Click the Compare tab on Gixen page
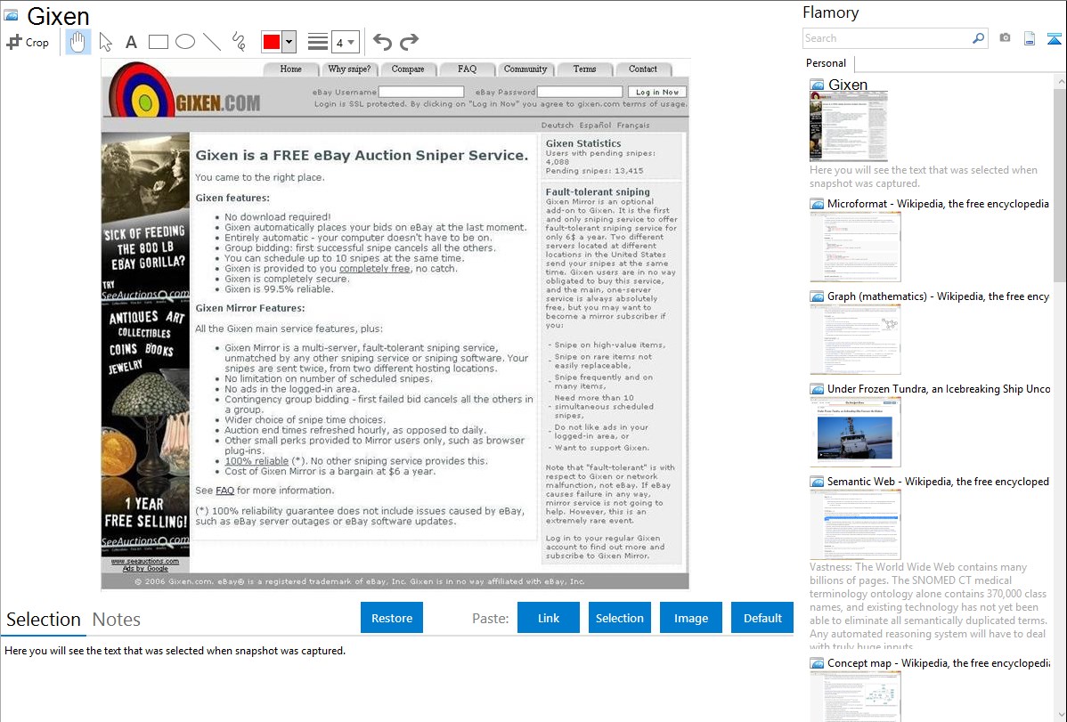 [408, 69]
